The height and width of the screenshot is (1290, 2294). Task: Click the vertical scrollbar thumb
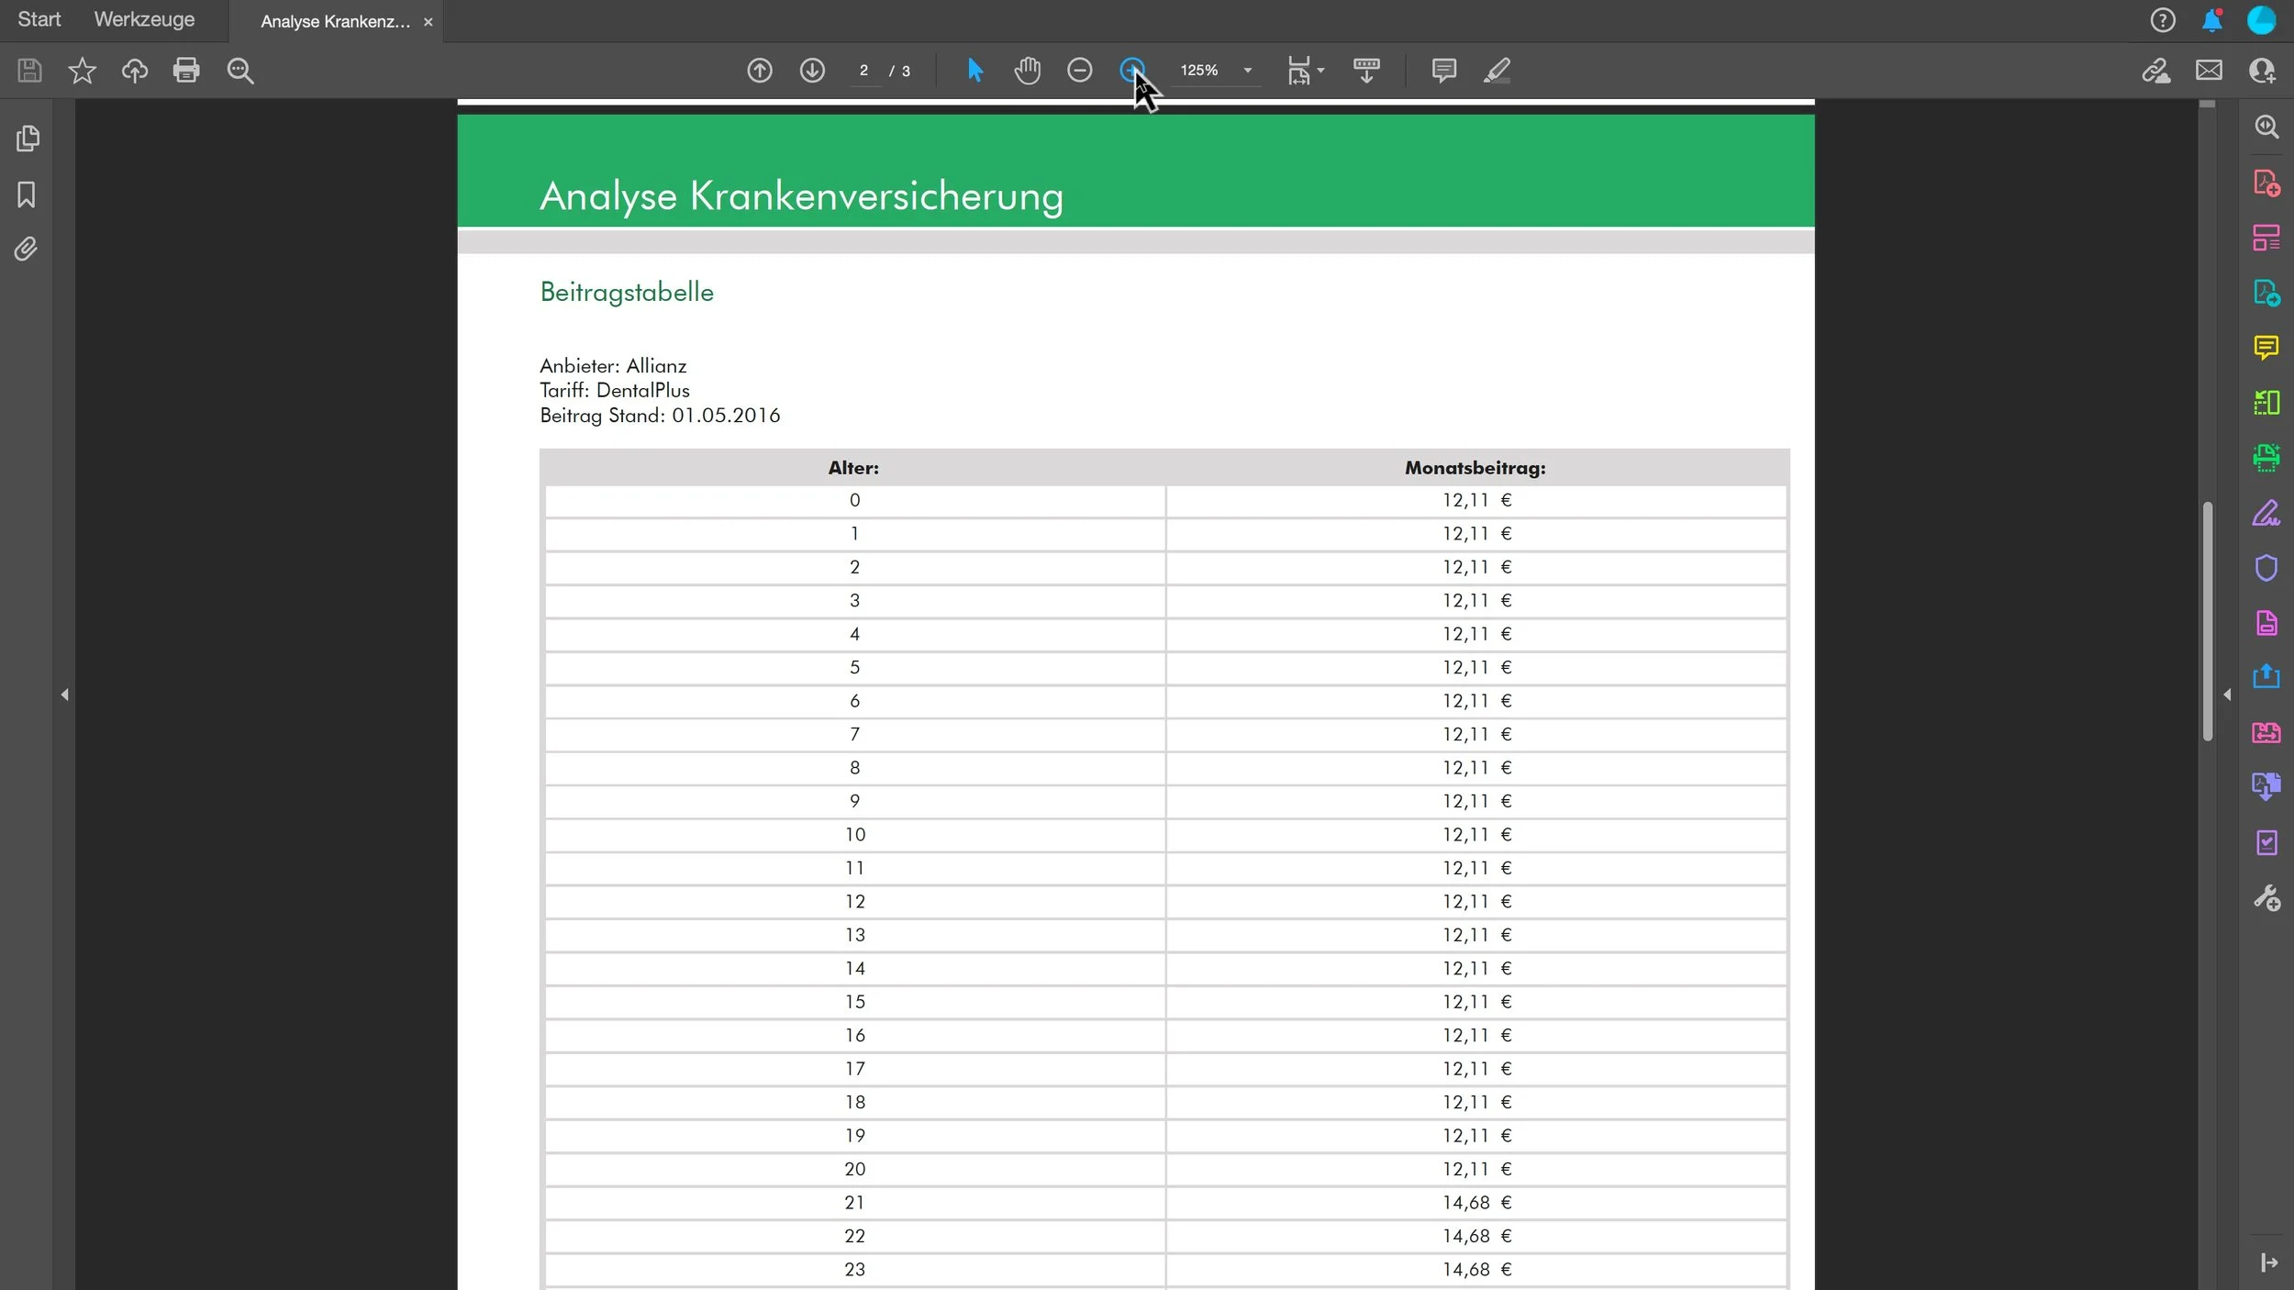pos(2207,620)
